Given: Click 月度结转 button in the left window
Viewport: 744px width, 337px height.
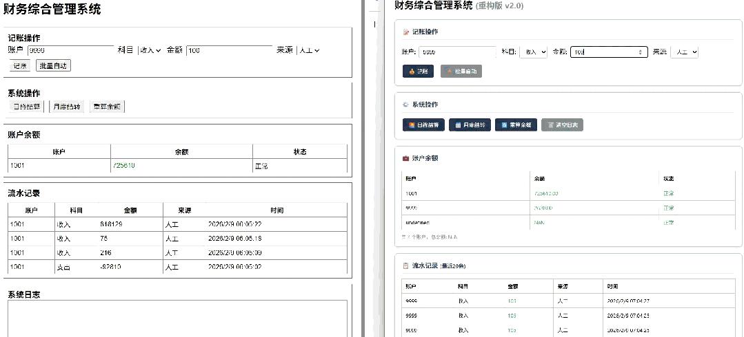Looking at the screenshot, I should [66, 107].
